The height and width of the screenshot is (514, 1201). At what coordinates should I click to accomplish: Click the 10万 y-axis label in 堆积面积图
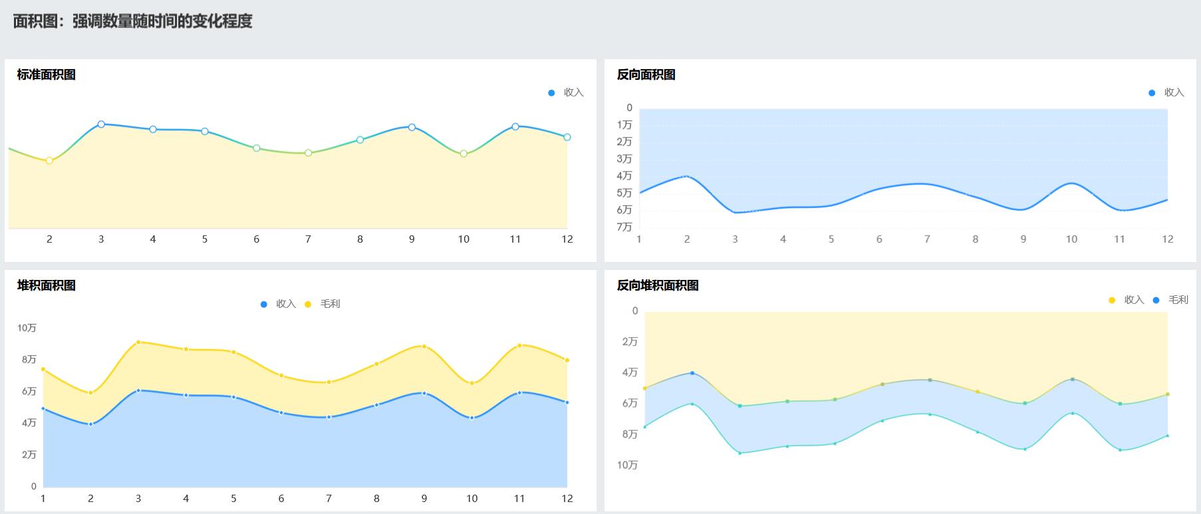[27, 328]
